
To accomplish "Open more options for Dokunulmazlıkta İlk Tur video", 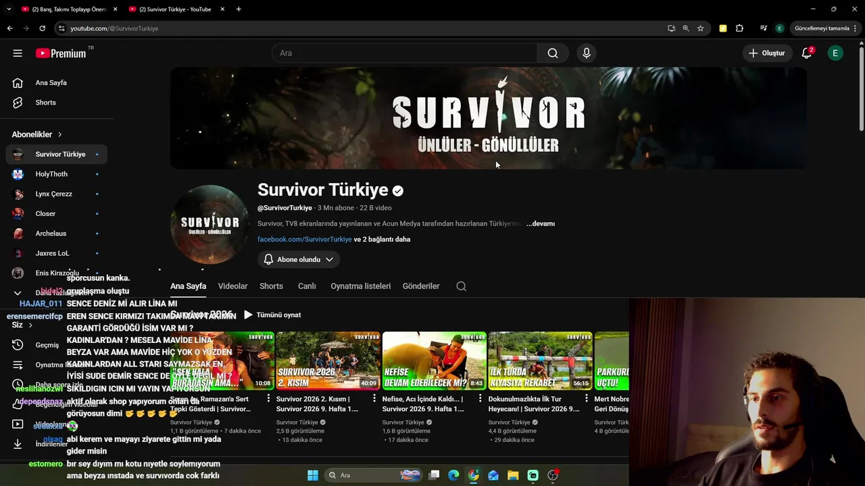I will 587,399.
